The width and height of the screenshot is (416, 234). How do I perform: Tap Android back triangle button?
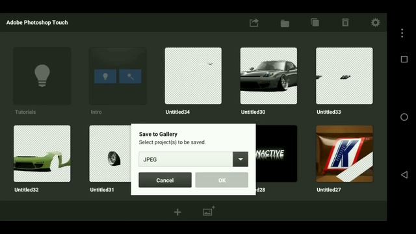click(404, 175)
